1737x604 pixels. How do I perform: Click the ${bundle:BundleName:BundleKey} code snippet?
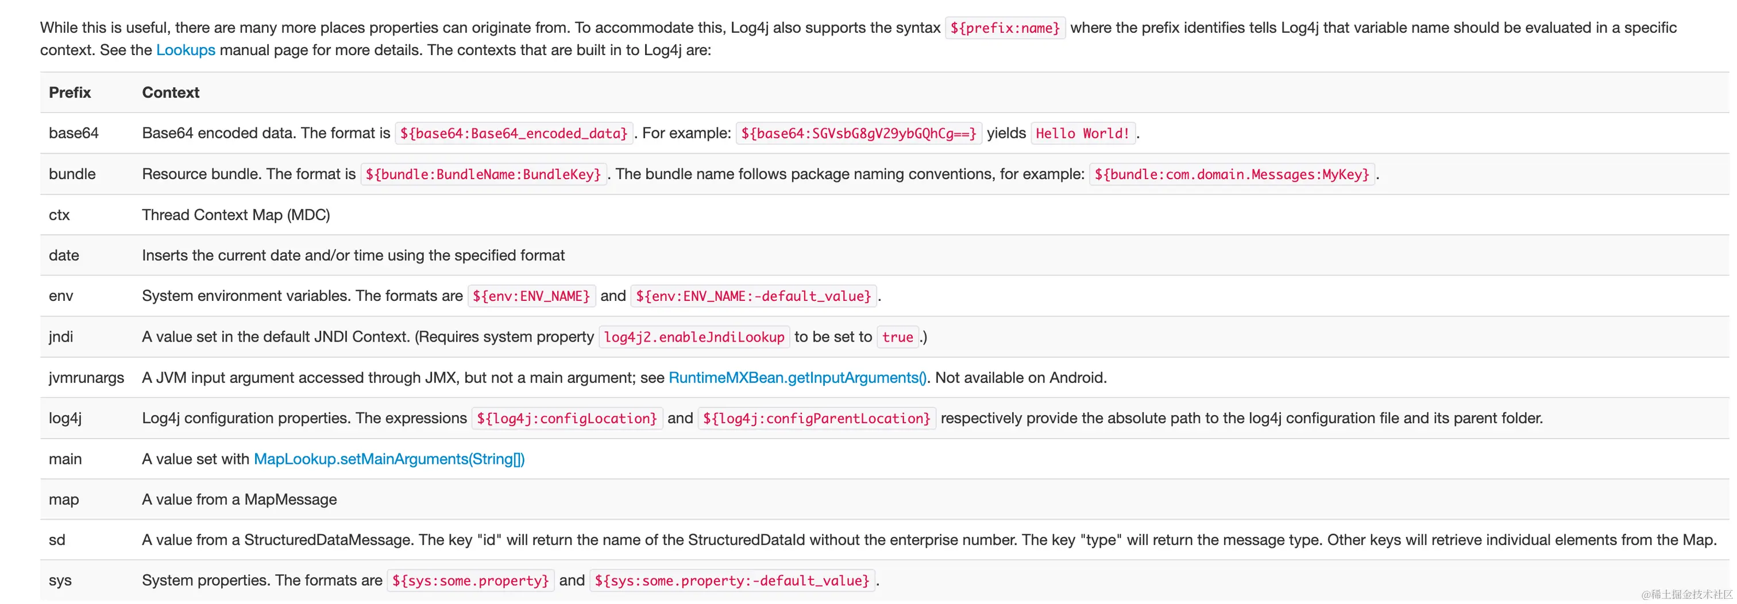pyautogui.click(x=484, y=174)
